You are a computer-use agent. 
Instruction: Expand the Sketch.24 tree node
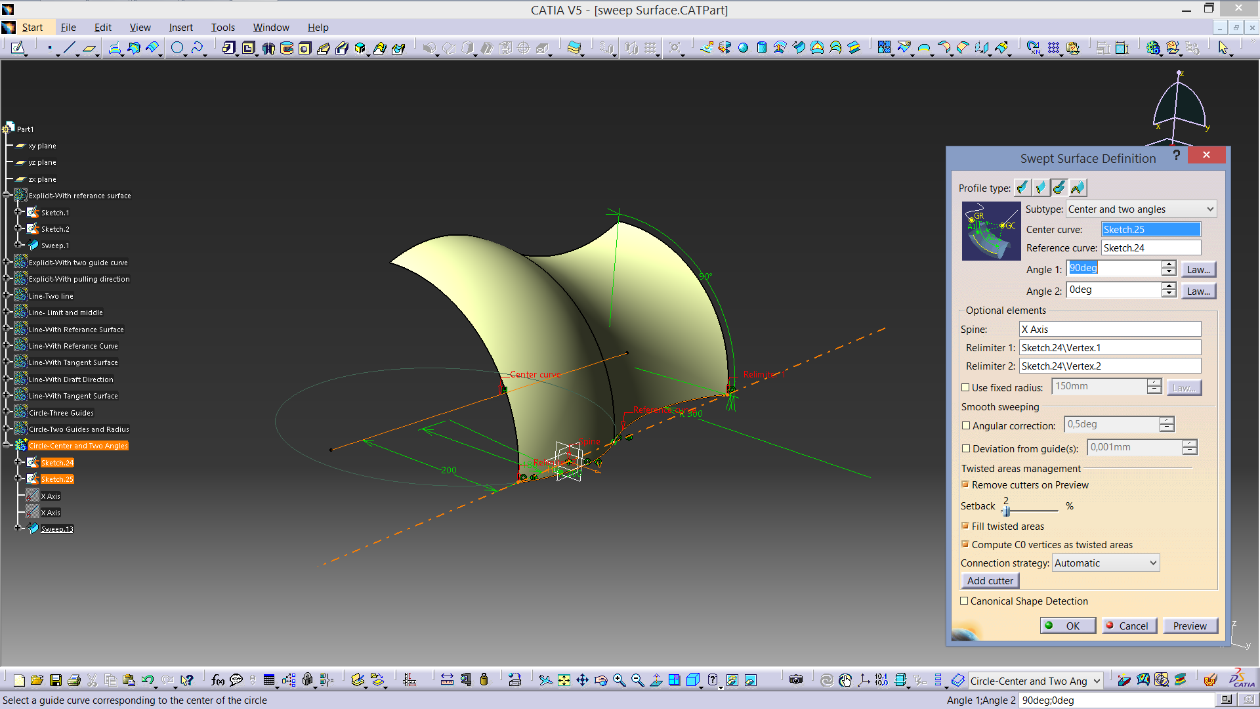click(18, 462)
